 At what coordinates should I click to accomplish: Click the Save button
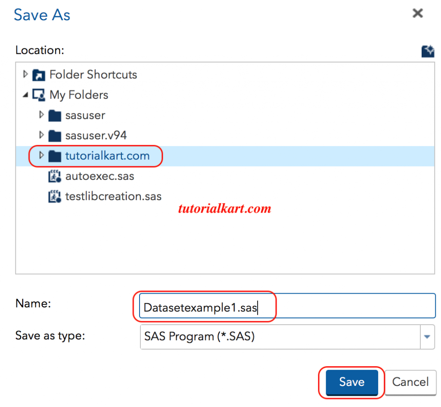pos(351,382)
